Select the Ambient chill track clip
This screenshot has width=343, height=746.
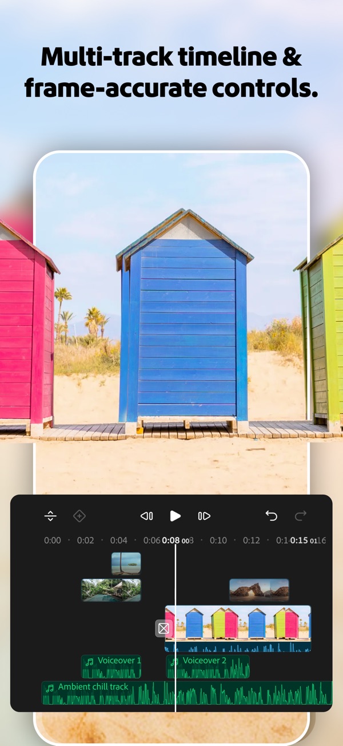click(187, 693)
